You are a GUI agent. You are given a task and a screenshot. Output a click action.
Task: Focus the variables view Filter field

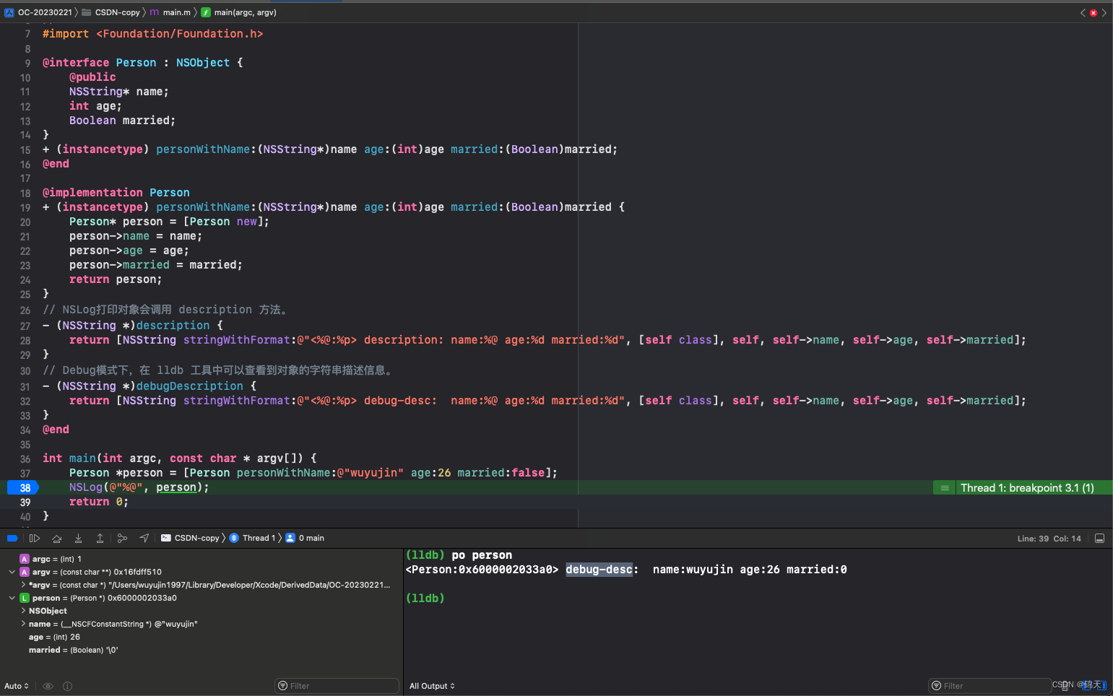point(337,686)
